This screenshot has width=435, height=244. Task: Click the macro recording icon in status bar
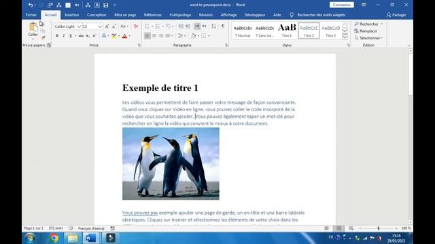(x=112, y=228)
